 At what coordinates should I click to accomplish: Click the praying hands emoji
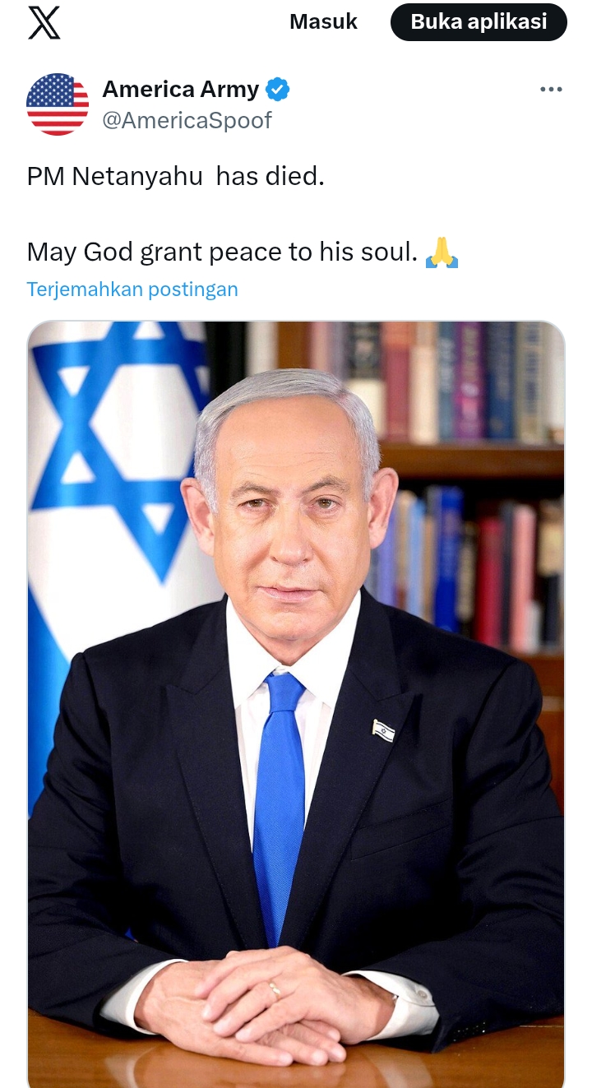[442, 252]
